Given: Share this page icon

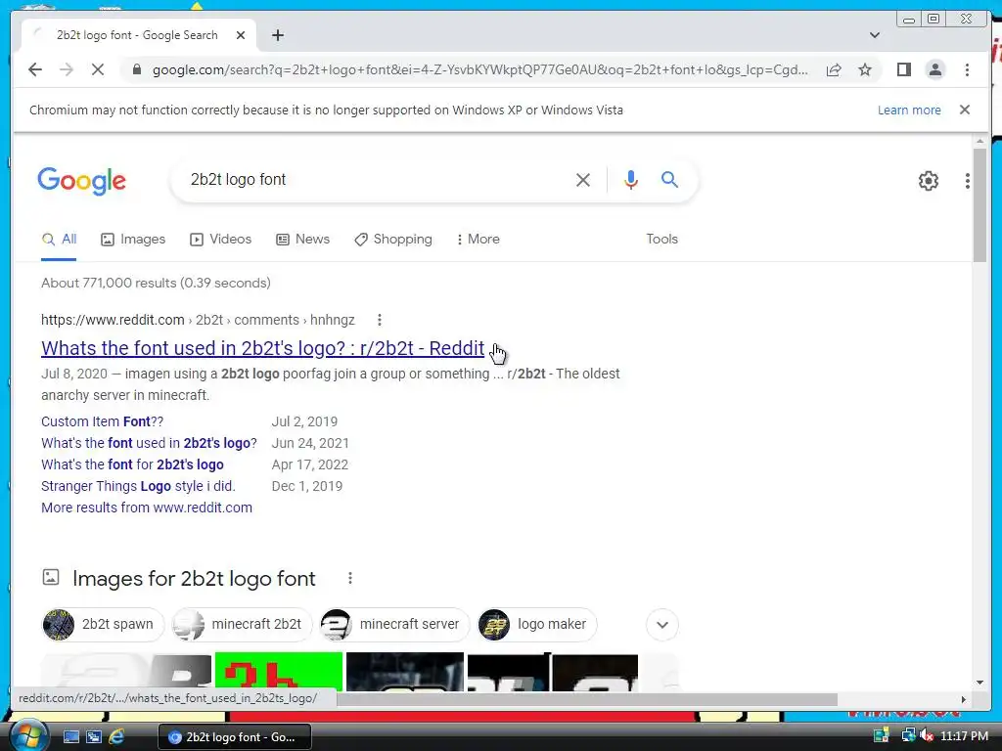Looking at the screenshot, I should pos(834,69).
